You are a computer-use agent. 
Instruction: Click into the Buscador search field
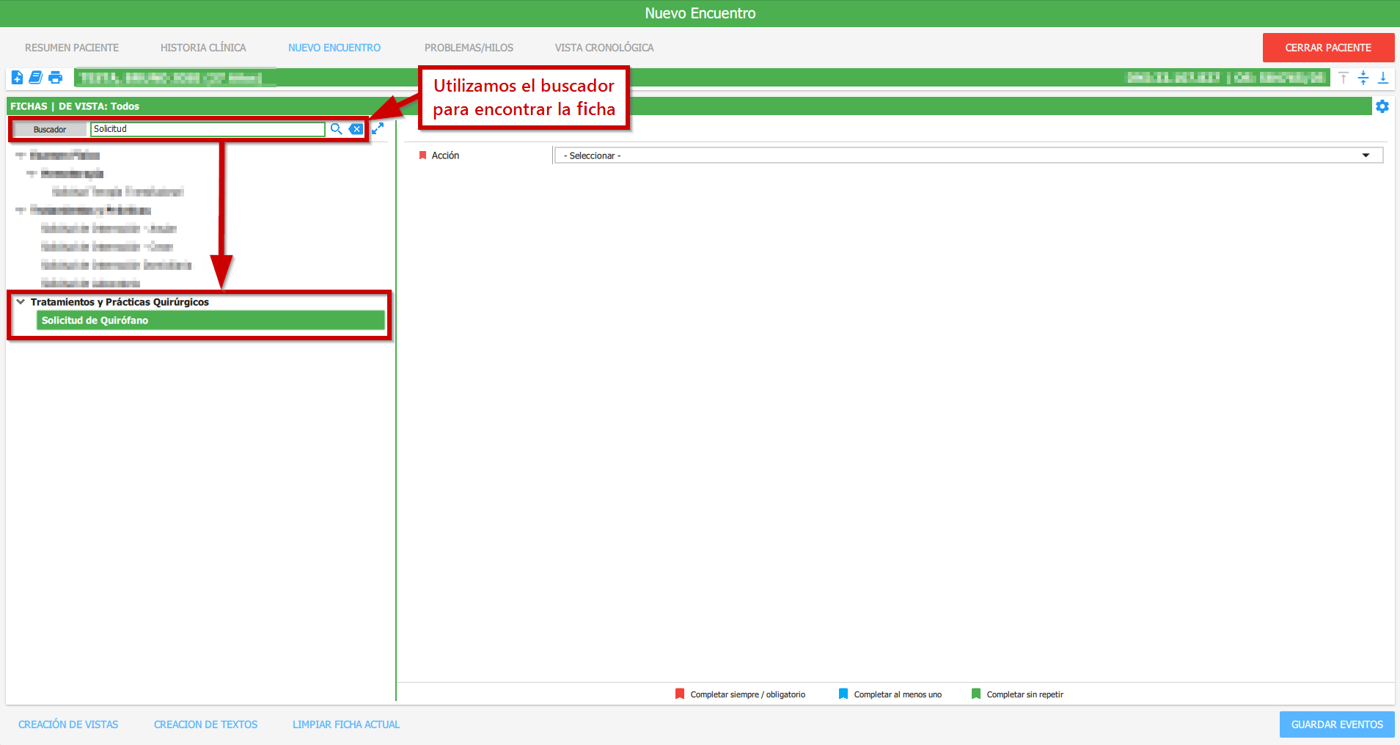click(x=208, y=129)
